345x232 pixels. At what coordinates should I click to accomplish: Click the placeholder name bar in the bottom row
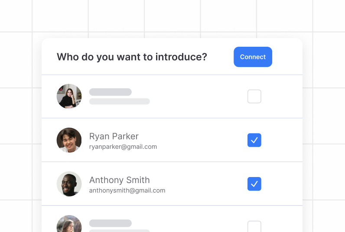tap(110, 223)
